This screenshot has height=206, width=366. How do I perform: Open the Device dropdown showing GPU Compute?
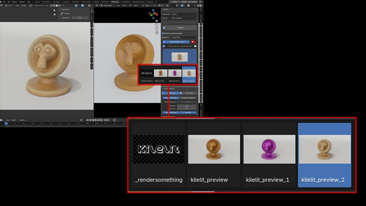click(184, 18)
